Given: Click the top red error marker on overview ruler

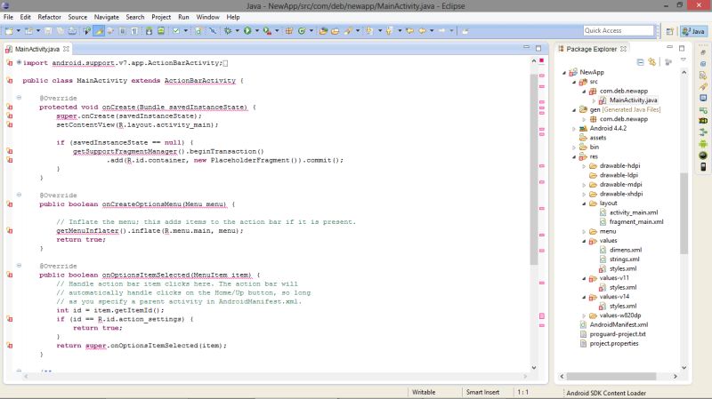Looking at the screenshot, I should (x=542, y=60).
